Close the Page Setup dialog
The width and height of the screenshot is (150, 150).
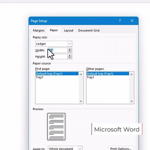[x=132, y=21]
